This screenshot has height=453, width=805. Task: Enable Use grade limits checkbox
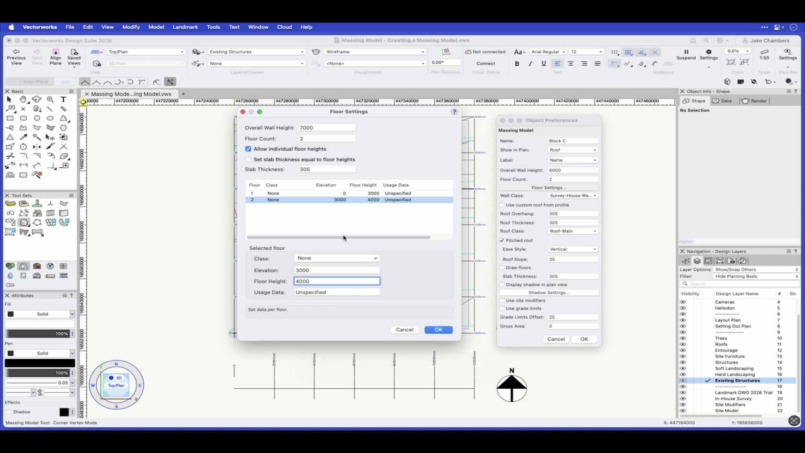502,309
